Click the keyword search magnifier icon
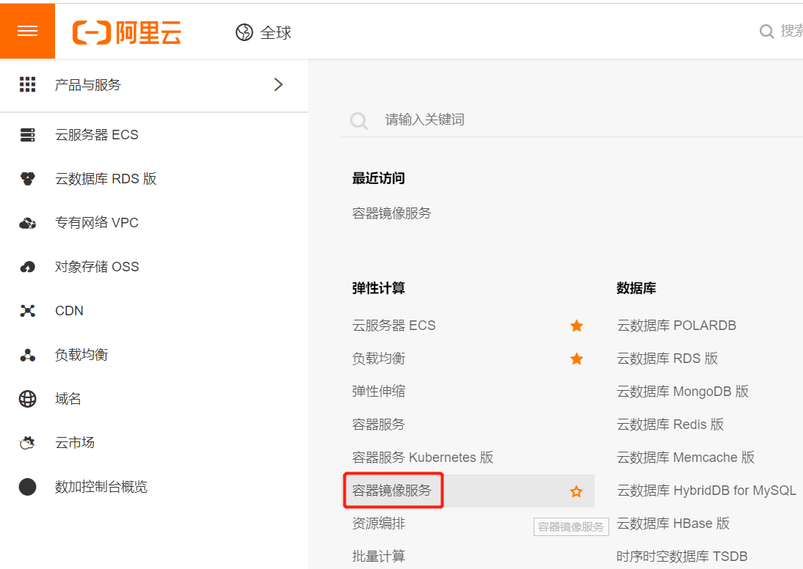 [x=358, y=121]
